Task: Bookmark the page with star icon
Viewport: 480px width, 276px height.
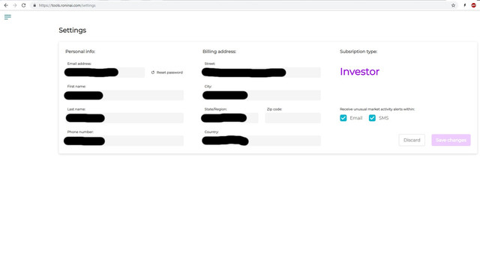Action: [453, 5]
